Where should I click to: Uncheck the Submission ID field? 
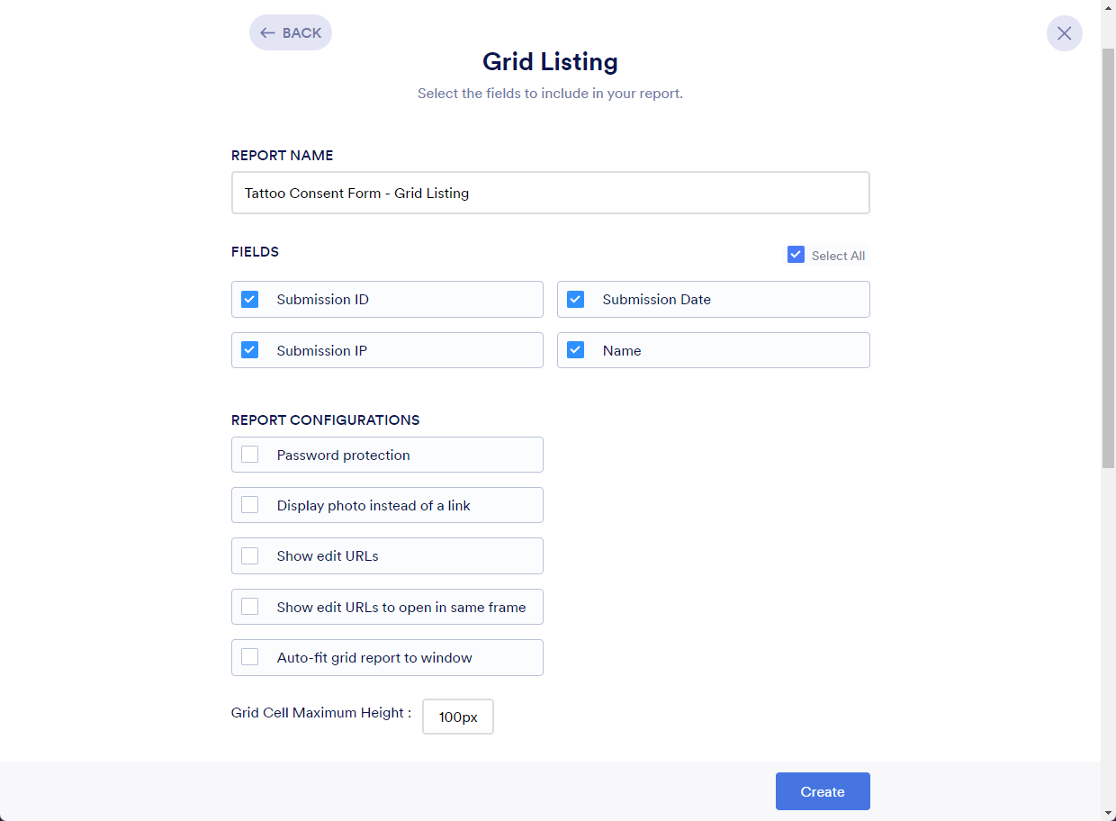[x=250, y=300]
